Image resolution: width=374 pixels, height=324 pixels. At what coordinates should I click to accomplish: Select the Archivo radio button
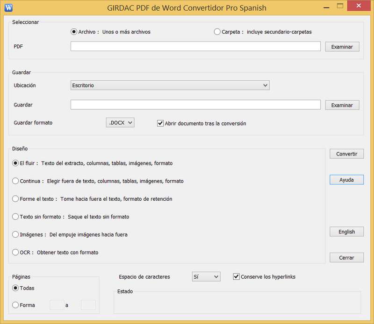(x=74, y=32)
